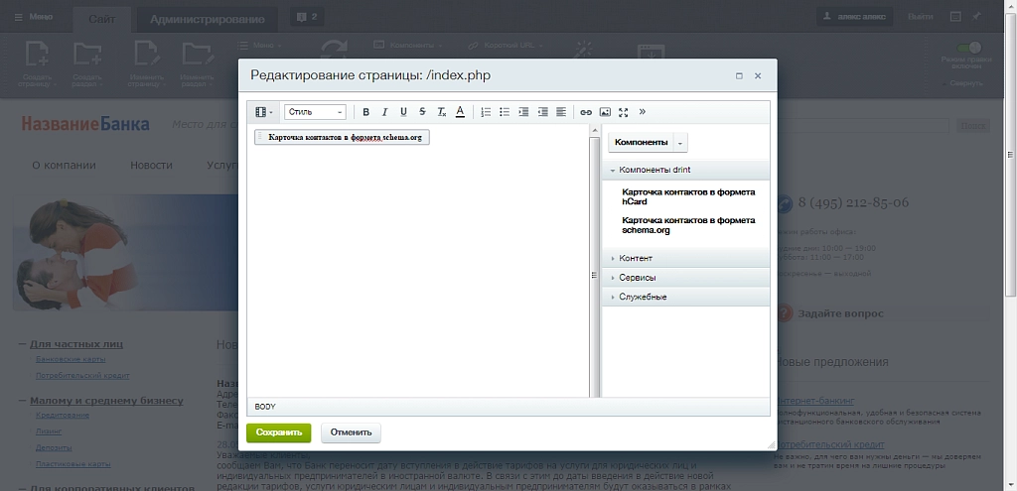Expand the Служебные section
The height and width of the screenshot is (491, 1017).
(685, 297)
